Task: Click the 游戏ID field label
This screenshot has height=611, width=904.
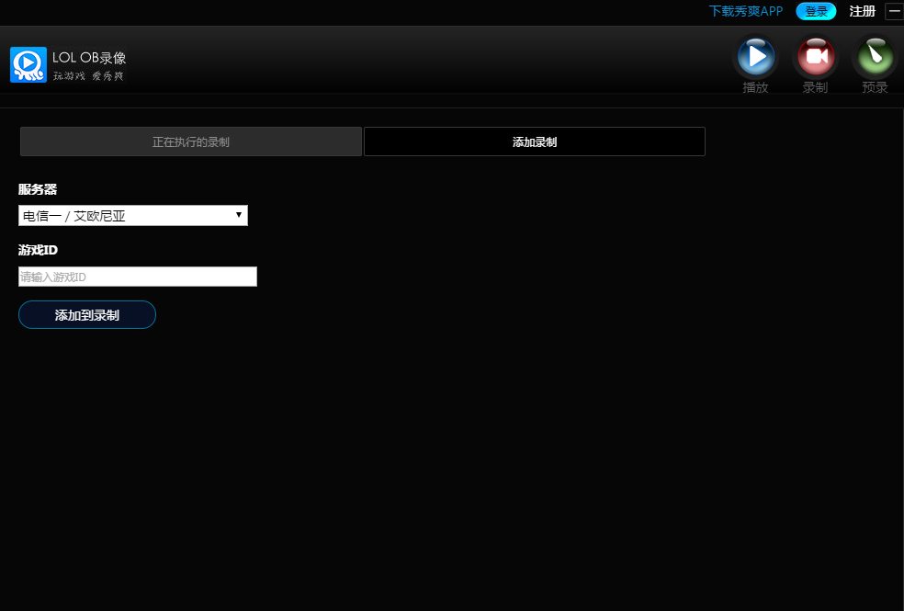Action: (x=39, y=250)
